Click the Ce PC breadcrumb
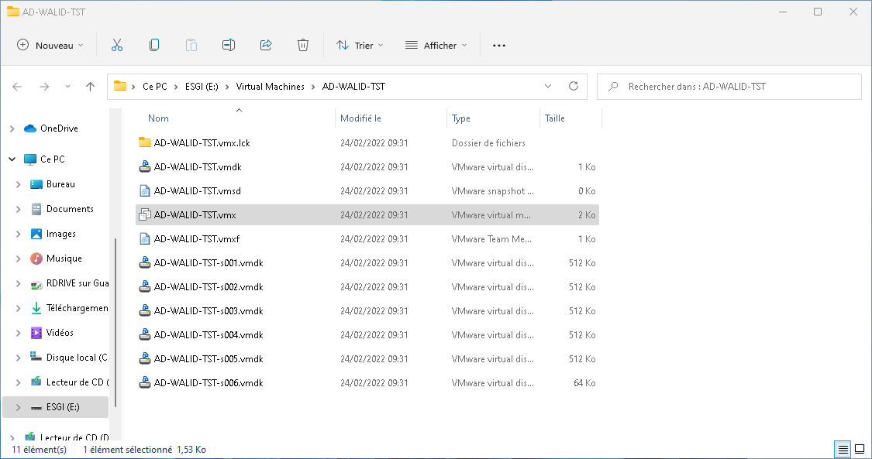 154,87
